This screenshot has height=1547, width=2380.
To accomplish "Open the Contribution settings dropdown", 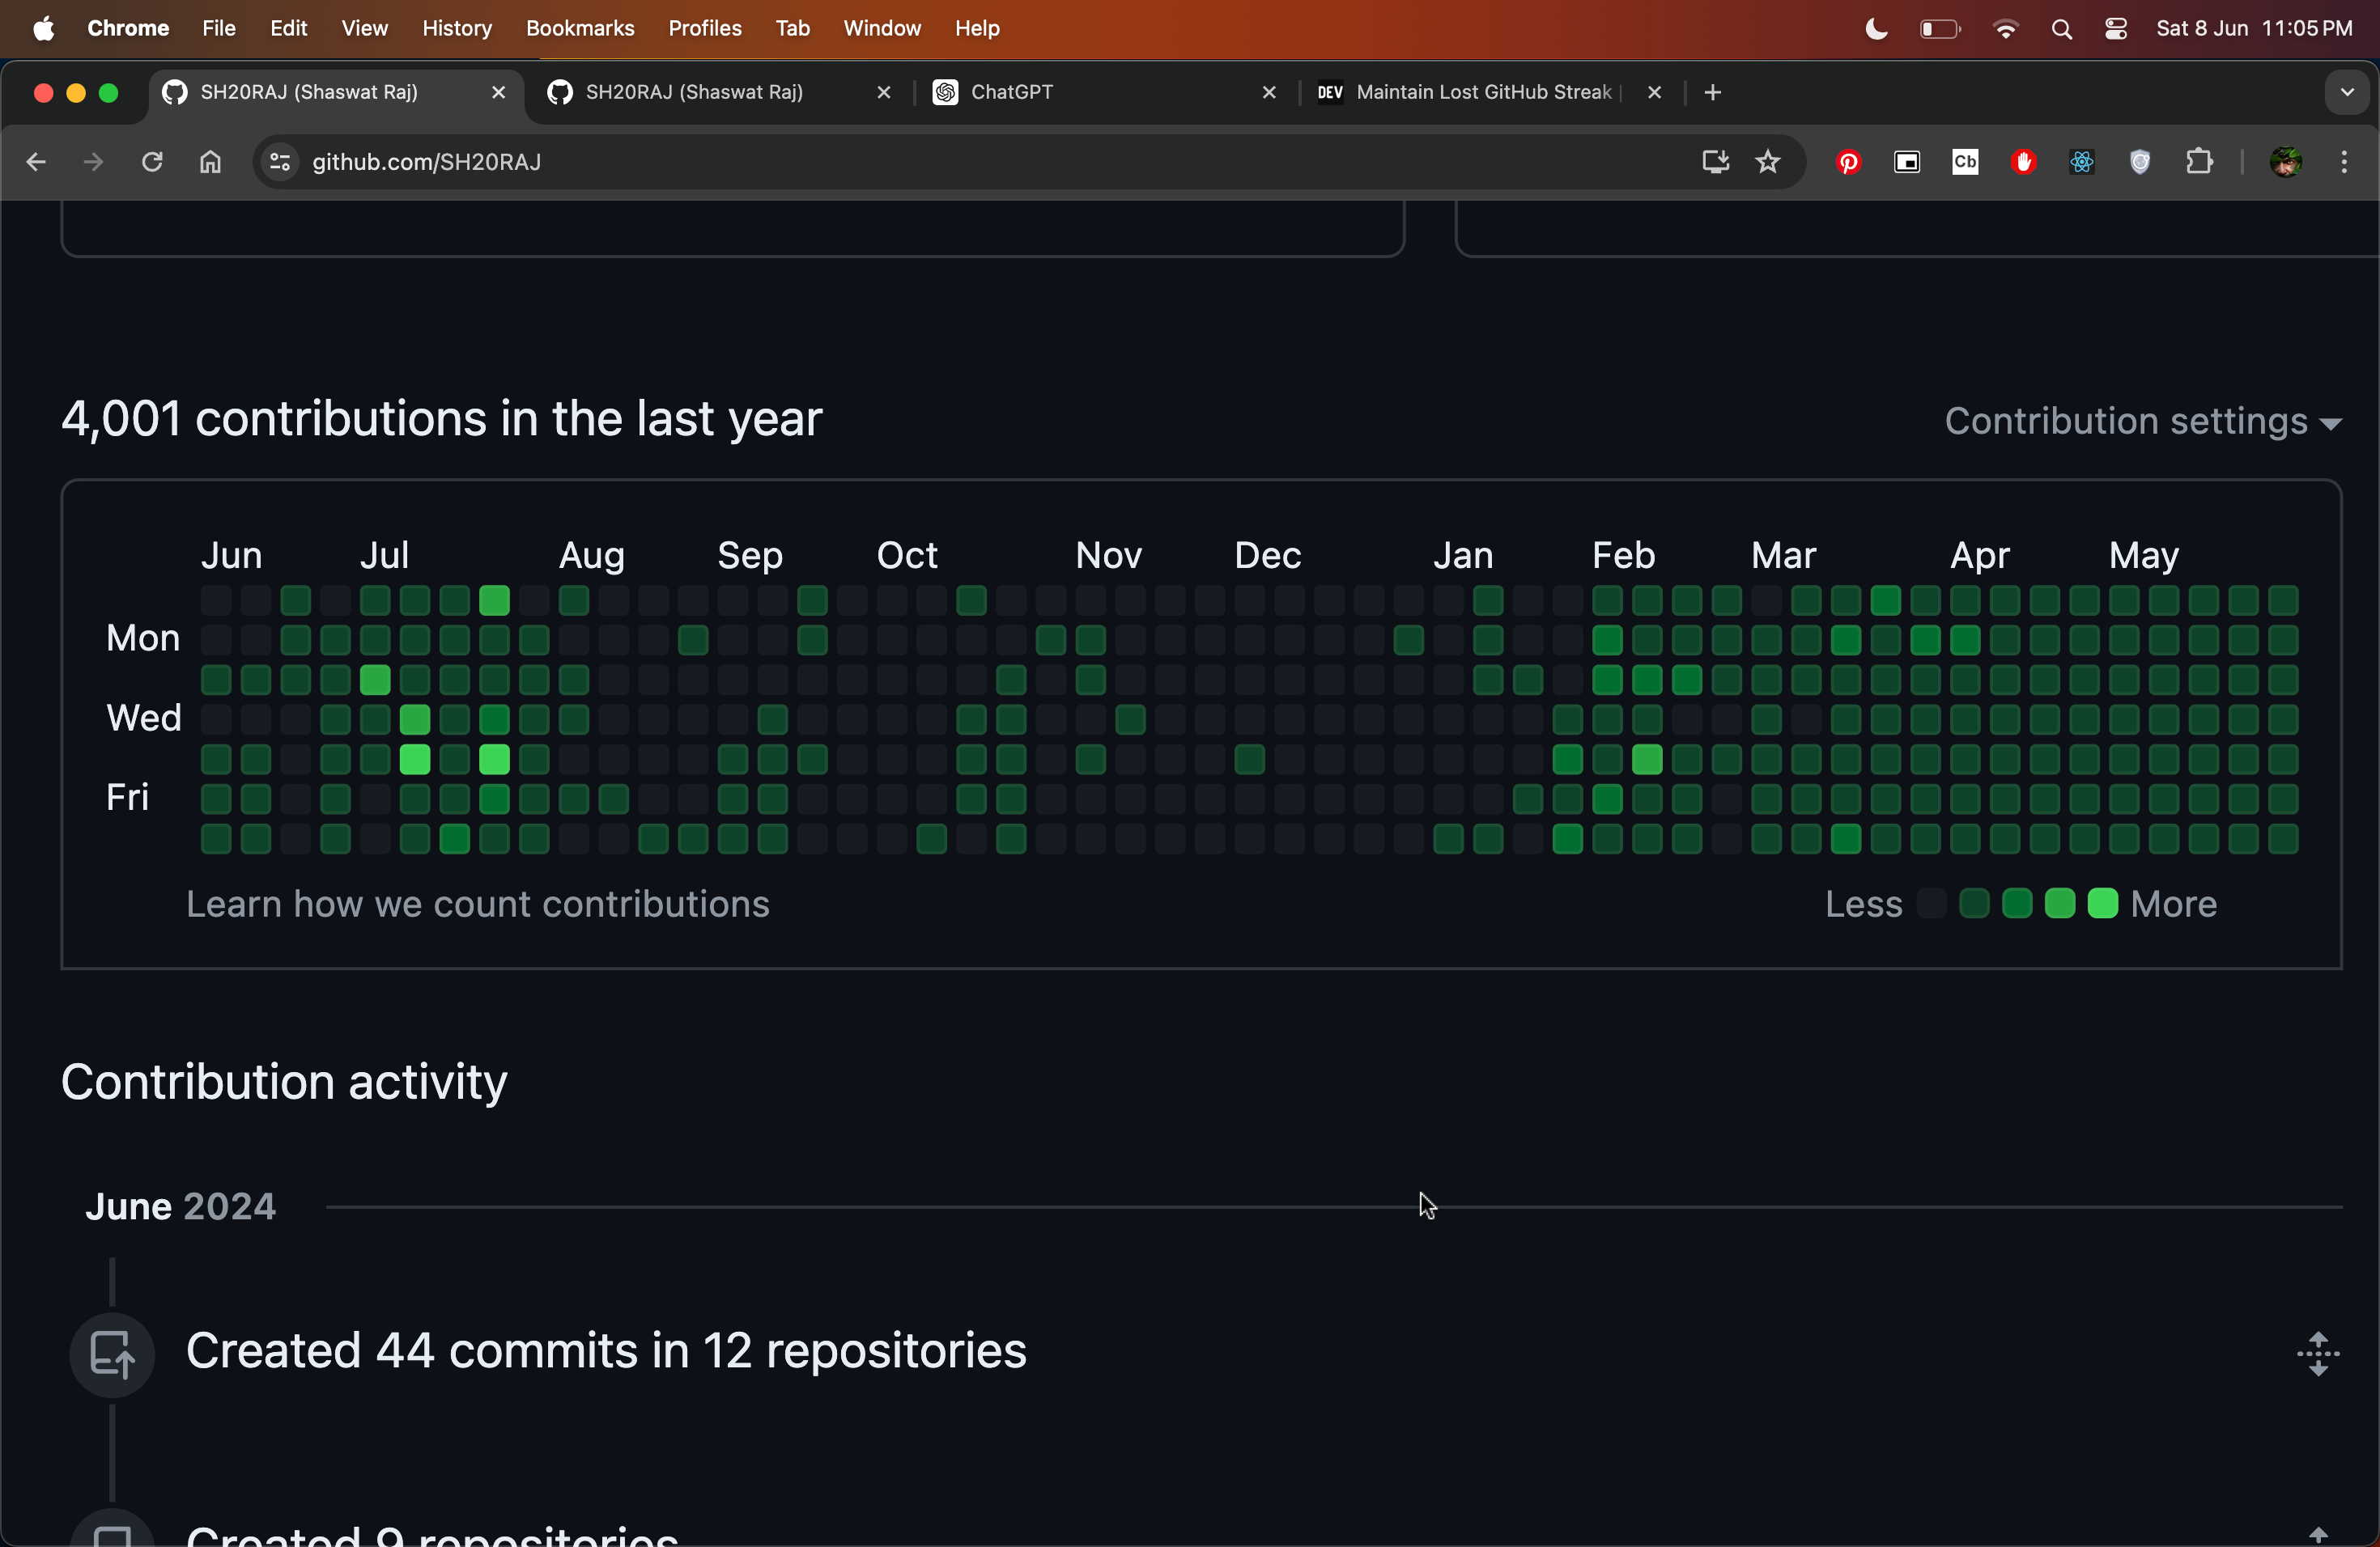I will pyautogui.click(x=2141, y=421).
